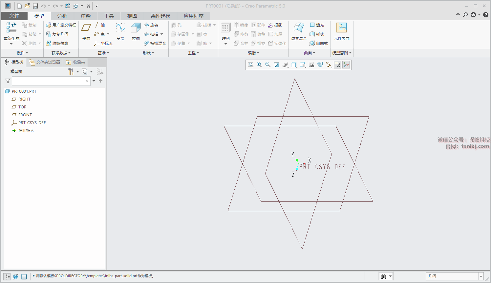Screen dimensions: 491x283
Task: Toggle annotation display in graphics toolbar
Action: 337,65
